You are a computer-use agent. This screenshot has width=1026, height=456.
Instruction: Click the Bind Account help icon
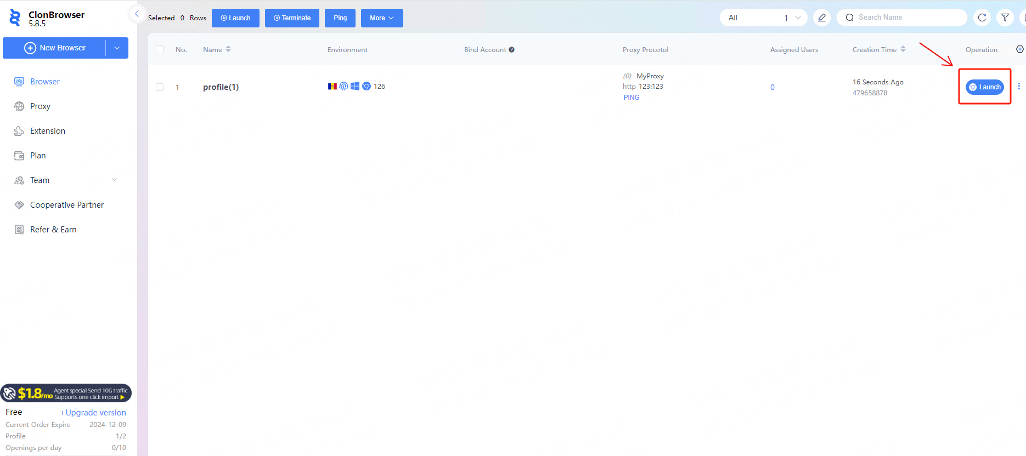click(x=511, y=50)
